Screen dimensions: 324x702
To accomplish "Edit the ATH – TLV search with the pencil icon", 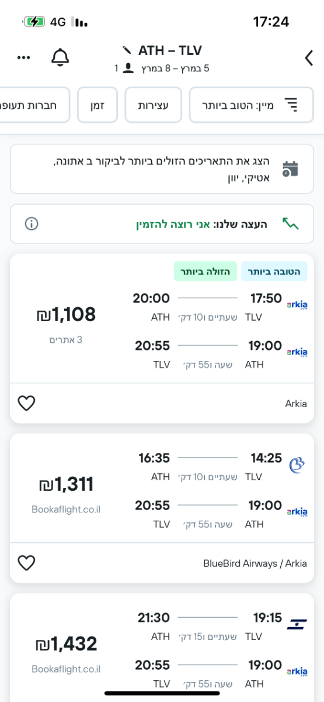I will click(x=127, y=50).
